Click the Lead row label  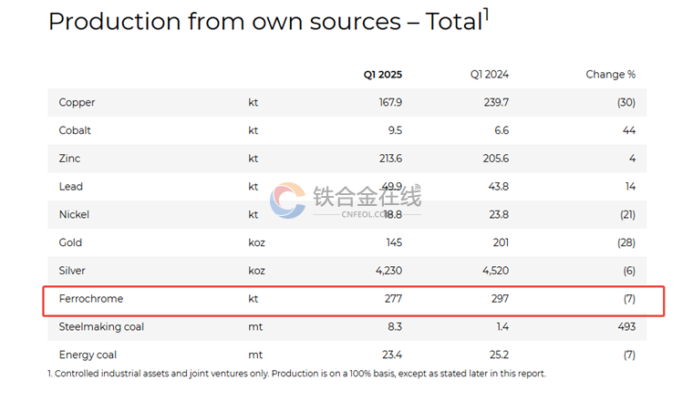(x=71, y=187)
